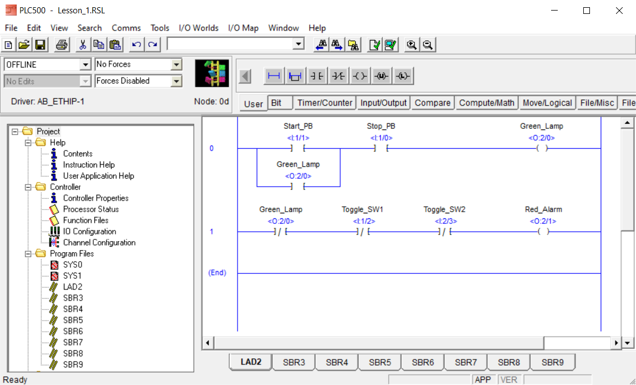The image size is (636, 385).
Task: Open the SBR3 program tab at bottom
Action: point(294,362)
